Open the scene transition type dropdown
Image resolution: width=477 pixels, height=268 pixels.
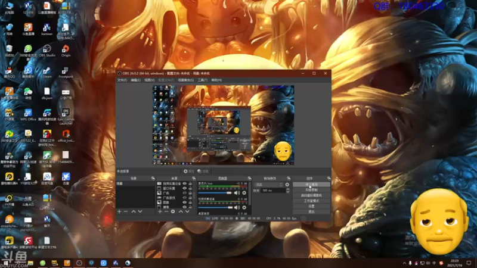269,185
